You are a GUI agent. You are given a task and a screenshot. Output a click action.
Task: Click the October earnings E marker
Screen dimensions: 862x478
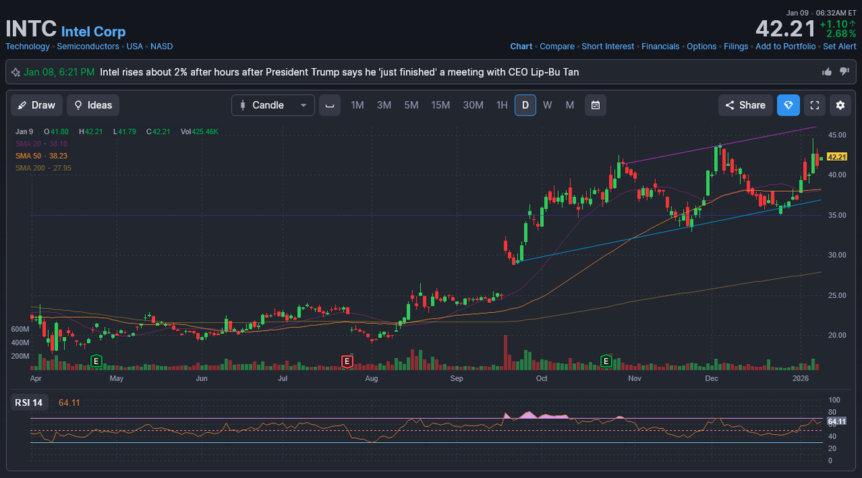[606, 360]
